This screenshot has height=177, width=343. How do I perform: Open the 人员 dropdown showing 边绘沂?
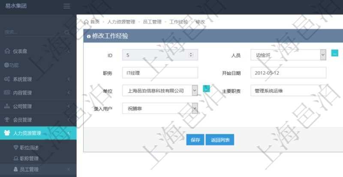[x=288, y=55]
